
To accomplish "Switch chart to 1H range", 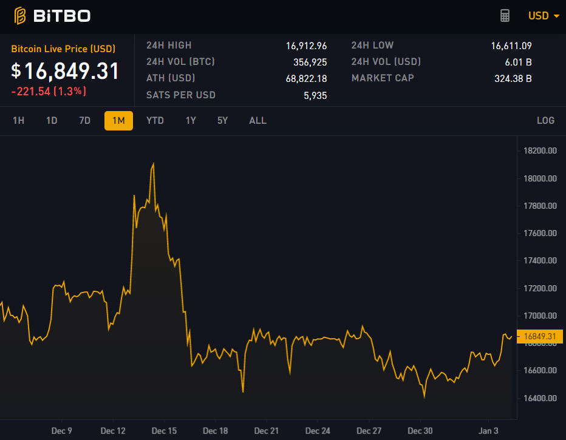I will point(18,120).
